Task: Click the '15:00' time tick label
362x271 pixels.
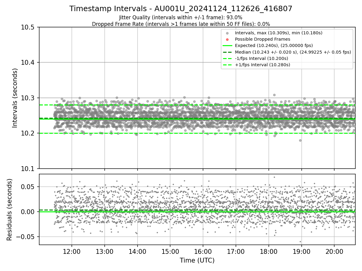Action: pyautogui.click(x=170, y=251)
